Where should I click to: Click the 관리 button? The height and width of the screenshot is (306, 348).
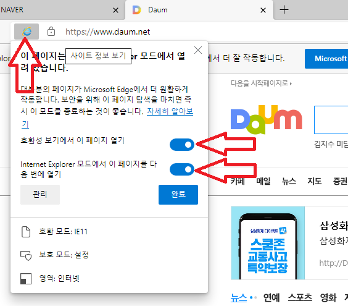tap(40, 194)
